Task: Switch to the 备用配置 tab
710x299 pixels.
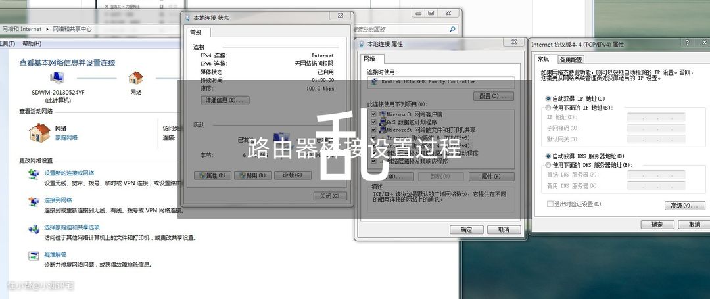Action: [x=571, y=60]
